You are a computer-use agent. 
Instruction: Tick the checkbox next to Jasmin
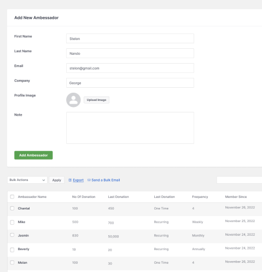12,235
